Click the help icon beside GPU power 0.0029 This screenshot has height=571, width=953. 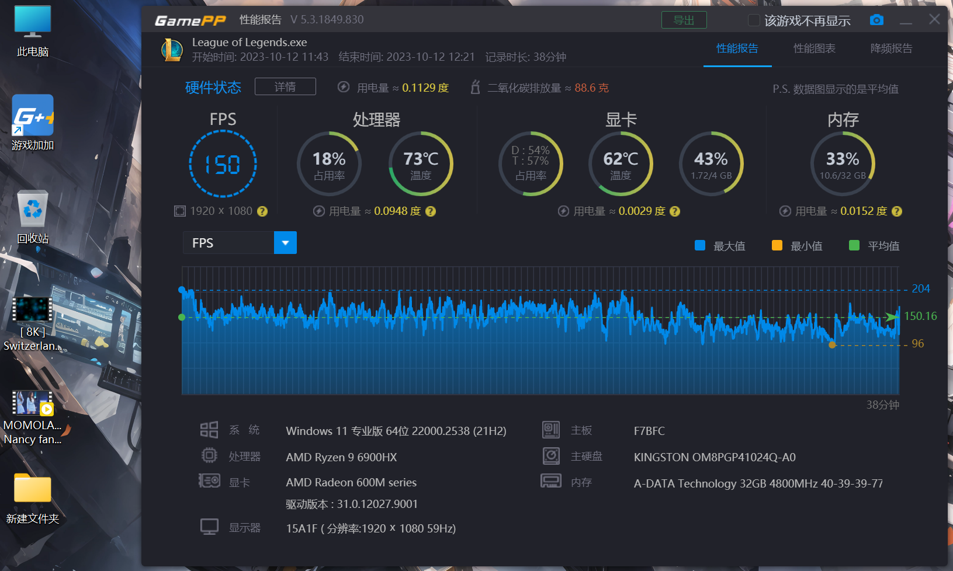point(675,211)
